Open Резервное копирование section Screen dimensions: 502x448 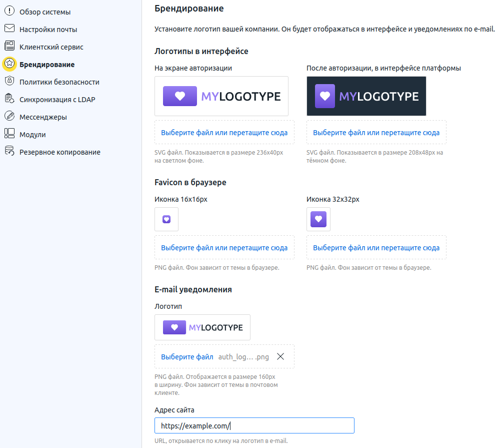coord(60,152)
